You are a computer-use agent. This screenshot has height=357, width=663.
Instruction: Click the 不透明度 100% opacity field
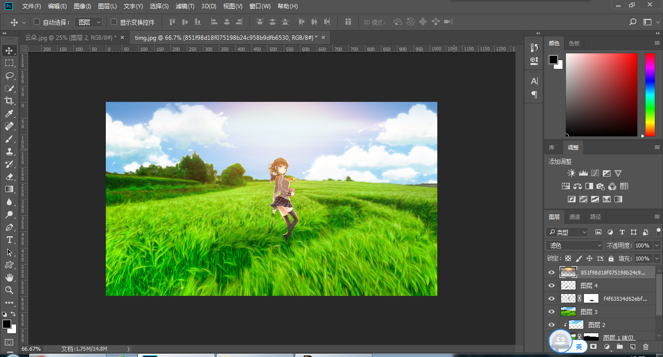(x=643, y=245)
